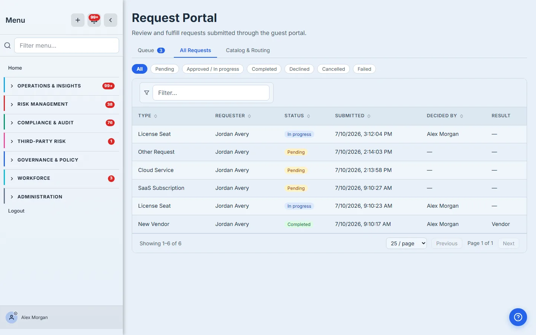The width and height of the screenshot is (536, 335).
Task: Sort by Decided By column sort icon
Action: [x=462, y=116]
